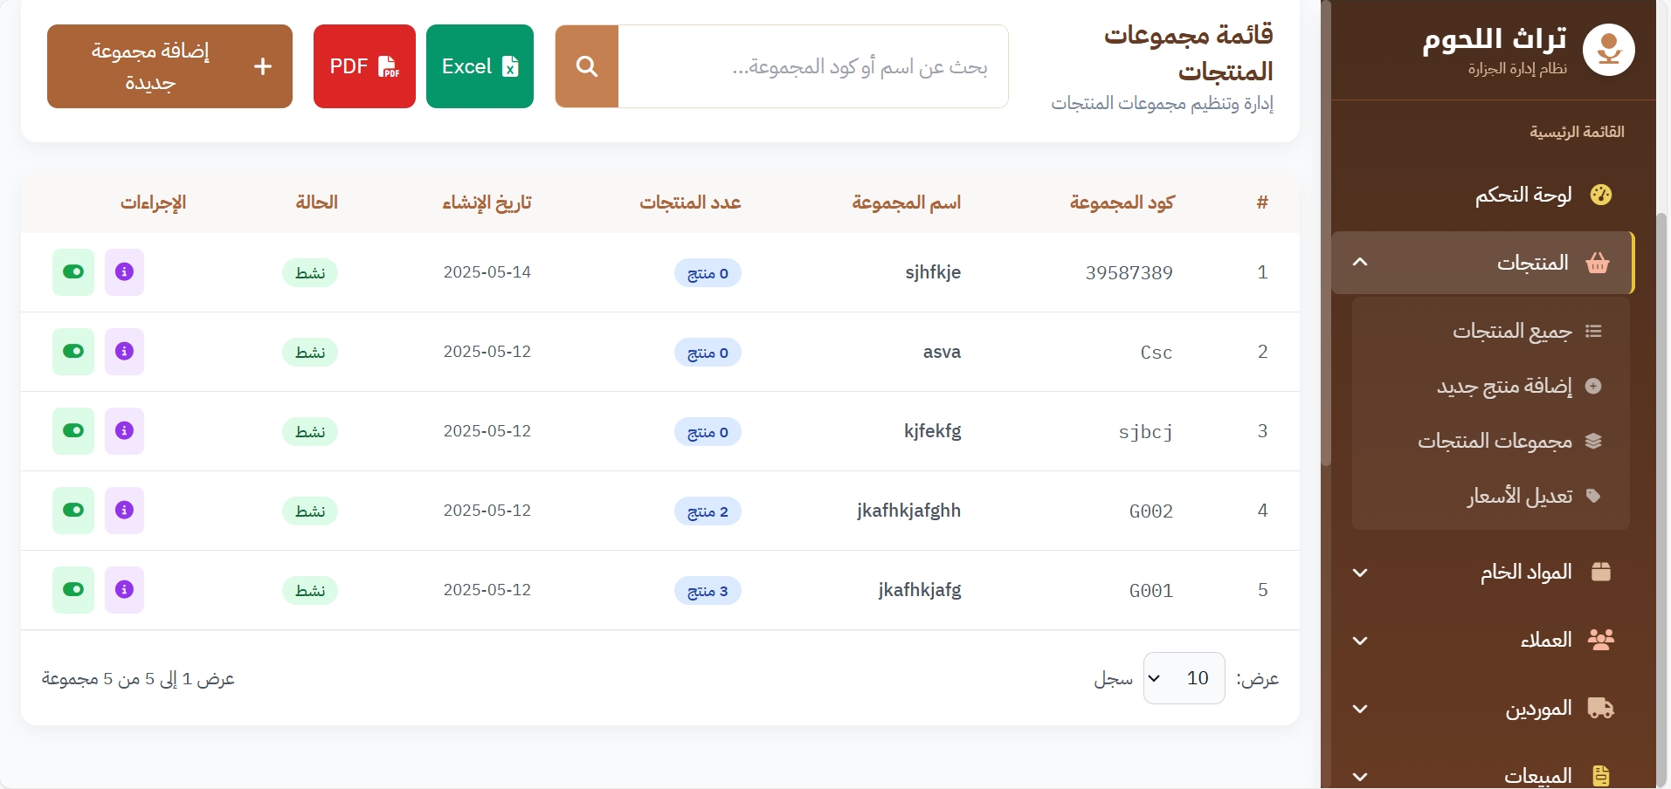This screenshot has width=1671, height=789.
Task: Export the groups list to Excel
Action: (x=480, y=66)
